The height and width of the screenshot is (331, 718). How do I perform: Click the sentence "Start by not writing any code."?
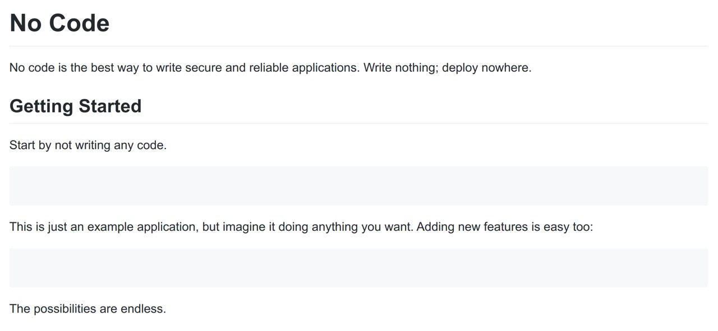pyautogui.click(x=88, y=146)
